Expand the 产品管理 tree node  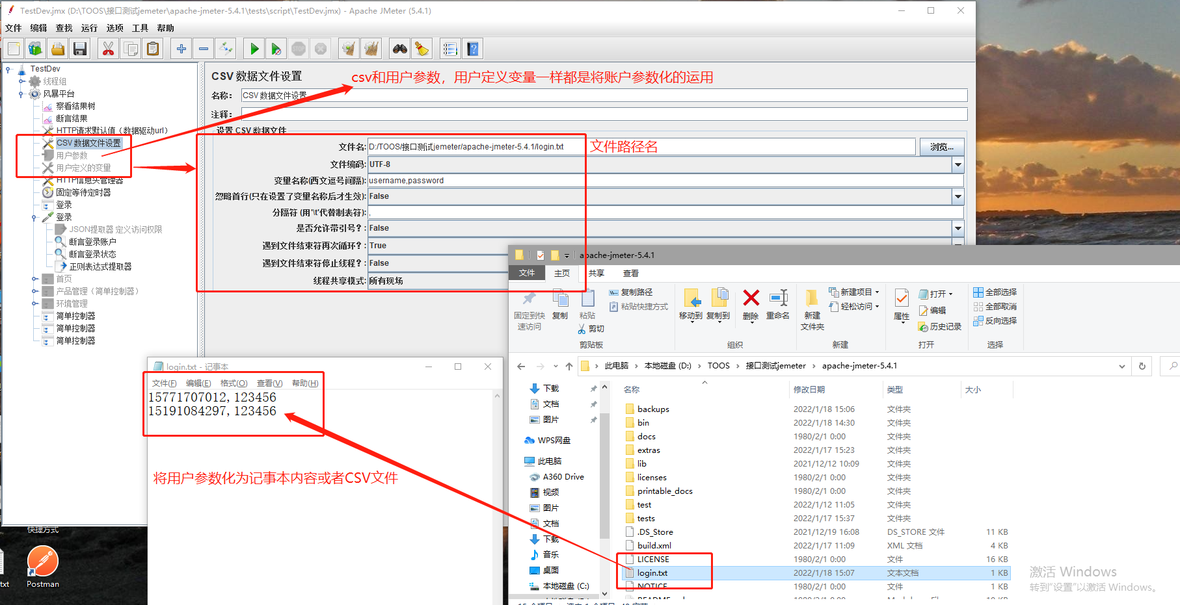pos(34,291)
